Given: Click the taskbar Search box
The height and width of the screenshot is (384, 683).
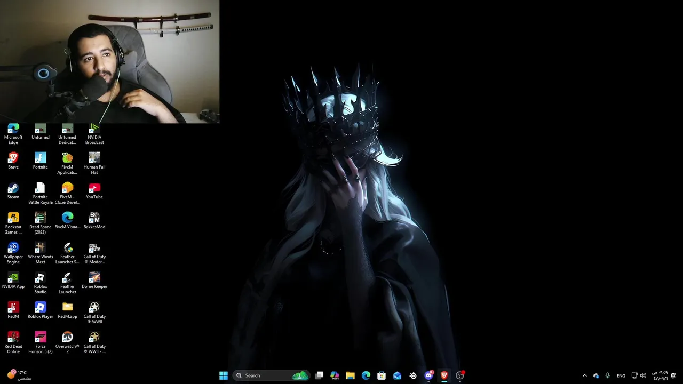Looking at the screenshot, I should tap(272, 375).
